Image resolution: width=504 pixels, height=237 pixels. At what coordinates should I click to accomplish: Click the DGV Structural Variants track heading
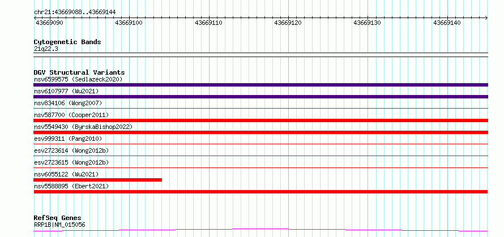coord(79,72)
